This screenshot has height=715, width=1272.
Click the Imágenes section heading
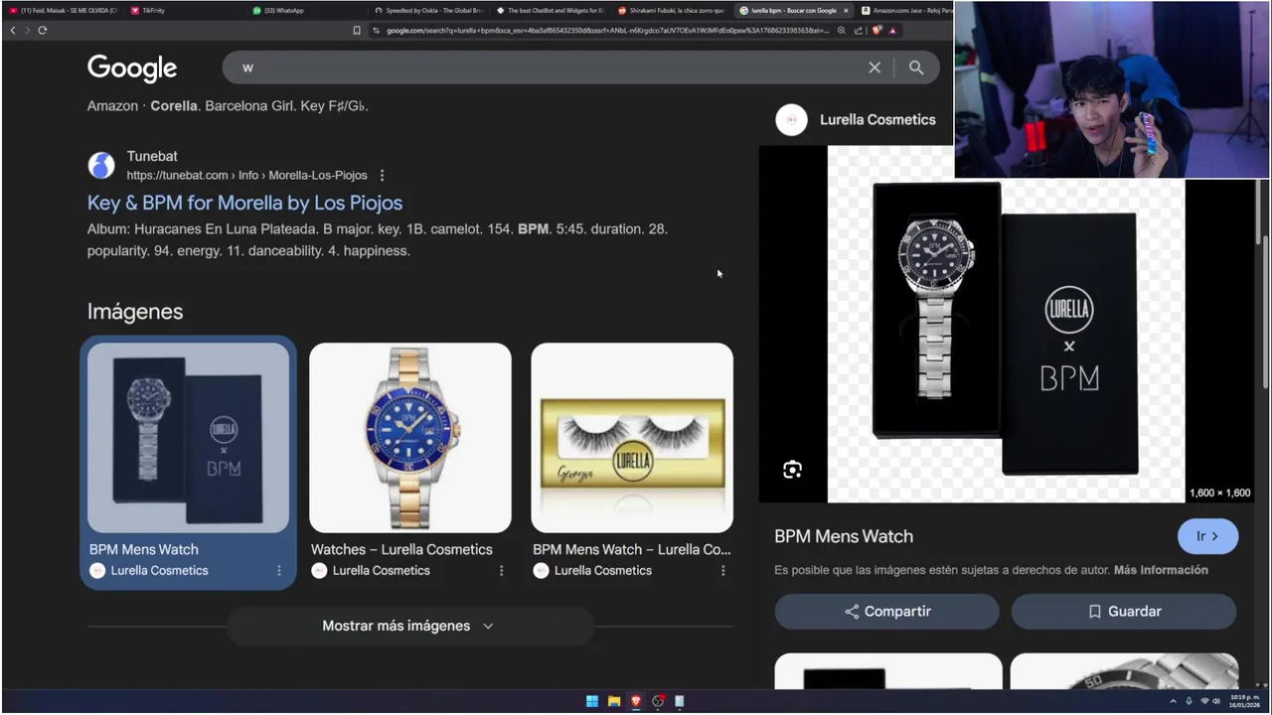click(x=135, y=312)
